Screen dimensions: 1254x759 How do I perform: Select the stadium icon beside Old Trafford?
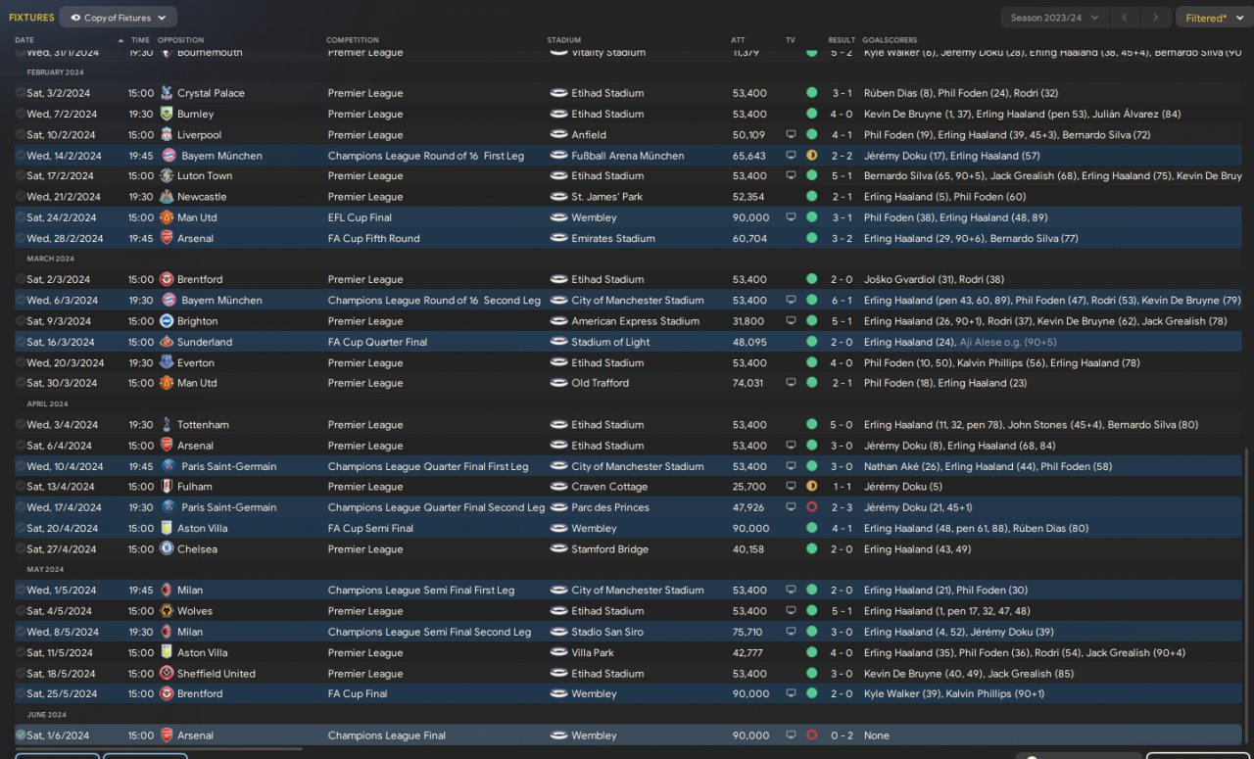coord(558,383)
